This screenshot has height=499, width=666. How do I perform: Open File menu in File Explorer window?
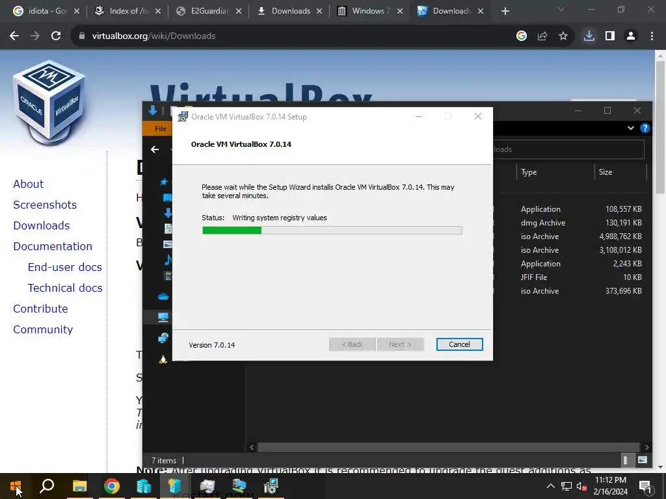(x=160, y=129)
